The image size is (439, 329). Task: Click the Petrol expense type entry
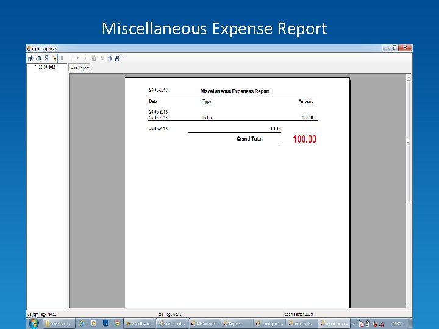pos(207,118)
